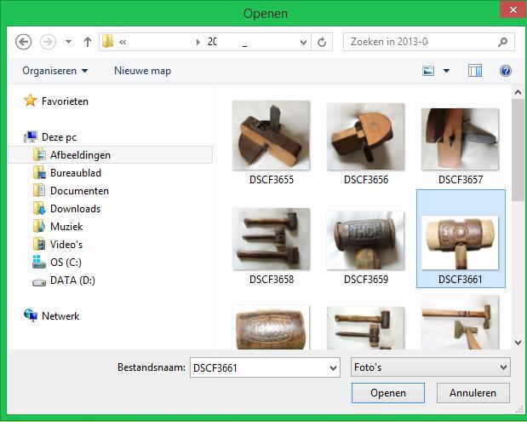The width and height of the screenshot is (527, 422).
Task: Go up one folder level
Action: click(x=88, y=42)
